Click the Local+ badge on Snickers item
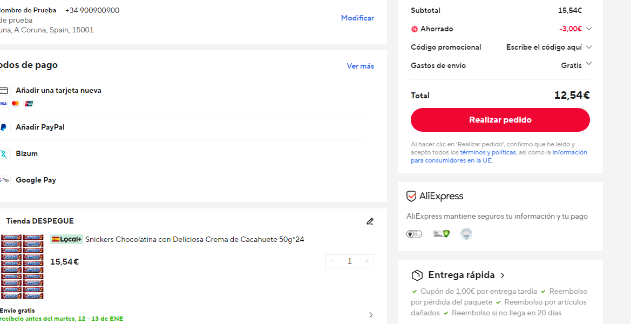 click(66, 239)
